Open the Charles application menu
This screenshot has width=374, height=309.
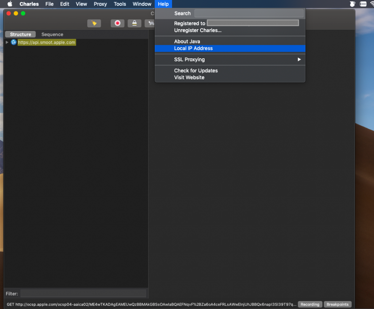[x=29, y=4]
